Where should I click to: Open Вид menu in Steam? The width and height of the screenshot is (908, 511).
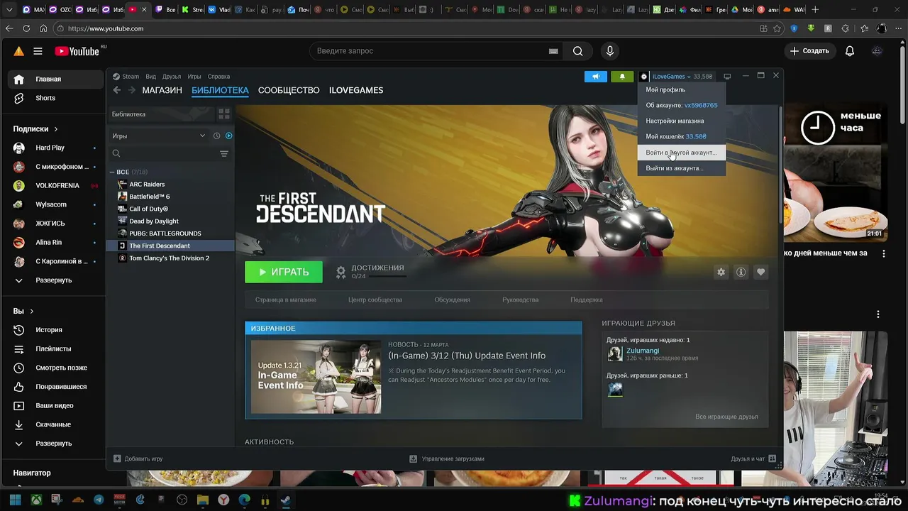pyautogui.click(x=150, y=77)
